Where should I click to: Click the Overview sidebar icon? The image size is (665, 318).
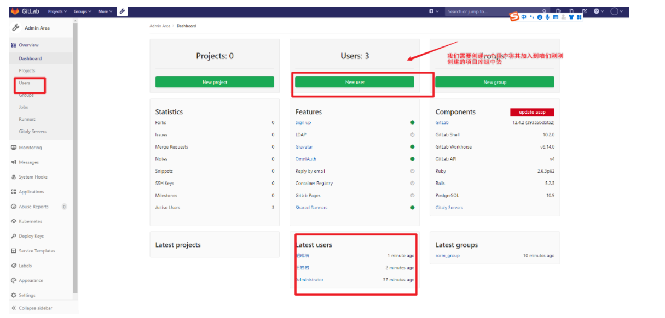(x=14, y=45)
